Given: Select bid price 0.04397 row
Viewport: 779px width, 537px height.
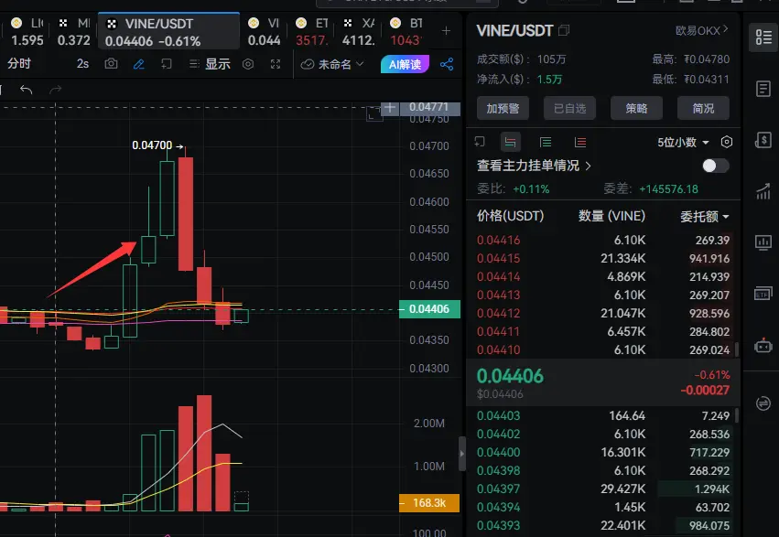Looking at the screenshot, I should coord(603,489).
